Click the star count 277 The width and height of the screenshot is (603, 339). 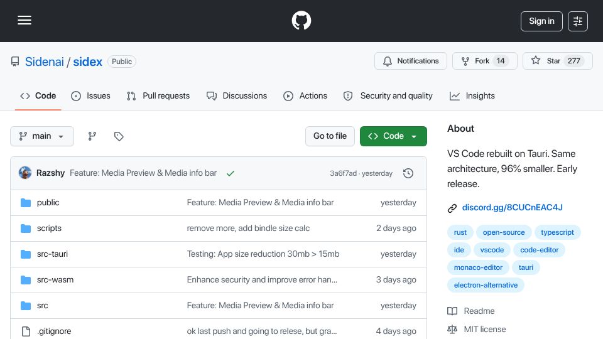[x=573, y=61]
